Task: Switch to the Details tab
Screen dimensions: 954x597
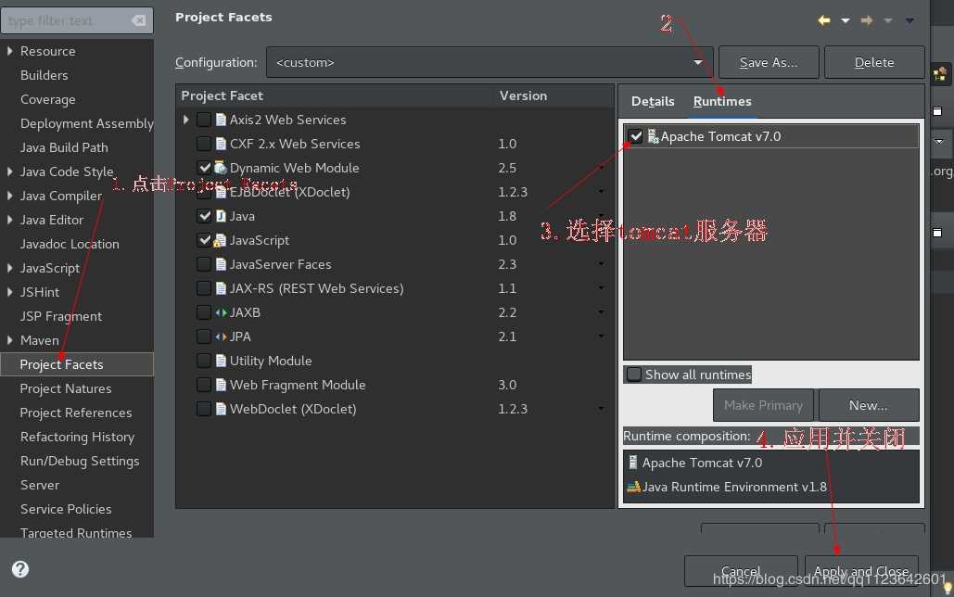Action: point(653,102)
